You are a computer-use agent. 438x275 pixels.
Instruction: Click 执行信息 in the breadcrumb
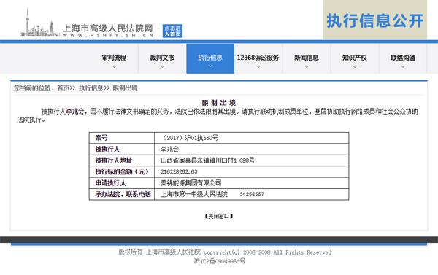[x=91, y=88]
